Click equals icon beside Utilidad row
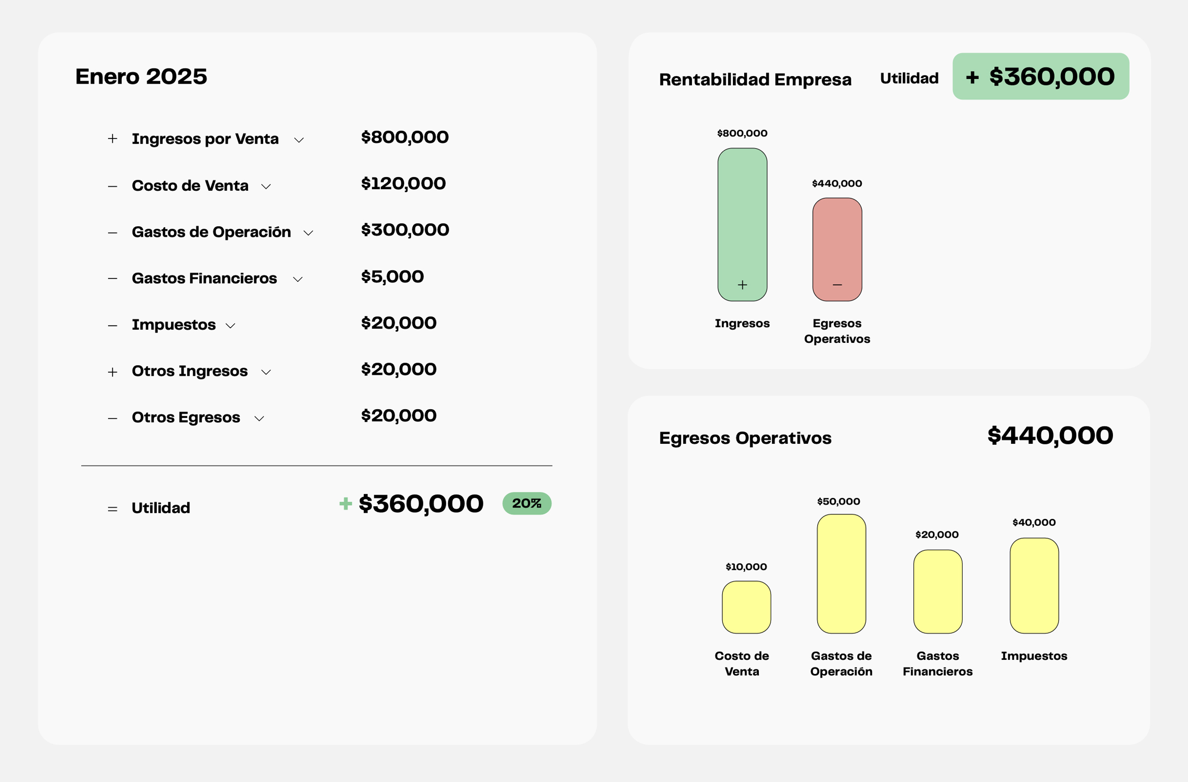This screenshot has height=782, width=1188. point(113,509)
